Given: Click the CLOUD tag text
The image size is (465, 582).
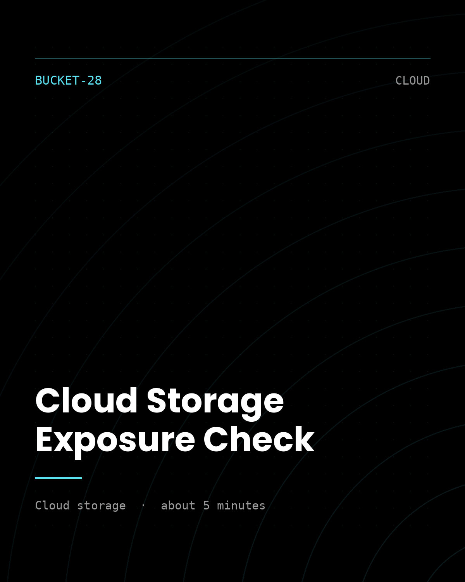Looking at the screenshot, I should [x=412, y=80].
